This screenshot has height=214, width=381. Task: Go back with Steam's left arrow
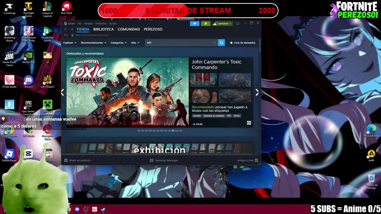pyautogui.click(x=66, y=29)
